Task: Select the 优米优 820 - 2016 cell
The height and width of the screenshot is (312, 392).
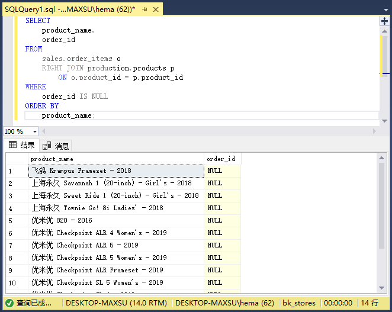Action: click(x=116, y=220)
